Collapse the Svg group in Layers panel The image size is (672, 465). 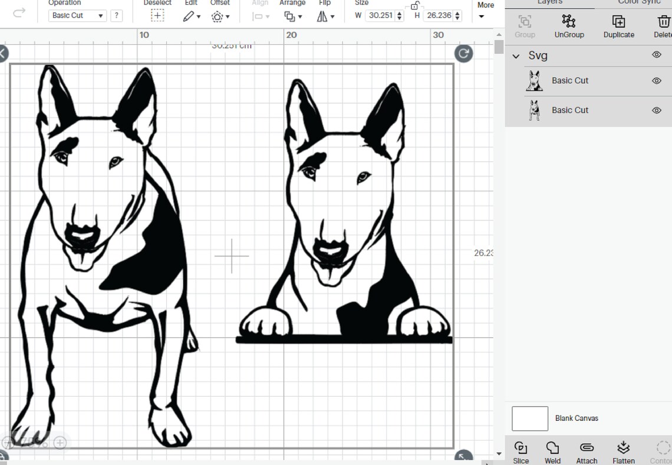point(516,55)
